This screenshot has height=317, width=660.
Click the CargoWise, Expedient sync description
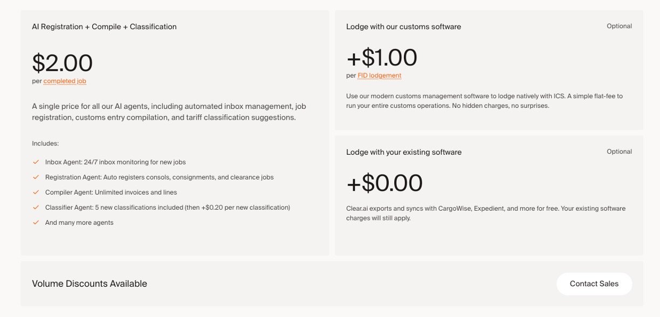click(485, 213)
